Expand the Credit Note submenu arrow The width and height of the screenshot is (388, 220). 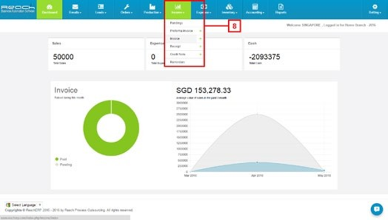[x=200, y=54]
